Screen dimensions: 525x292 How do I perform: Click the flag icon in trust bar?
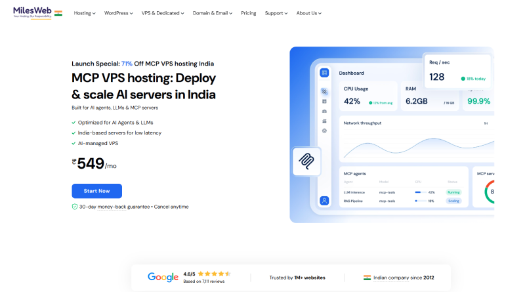[367, 278]
